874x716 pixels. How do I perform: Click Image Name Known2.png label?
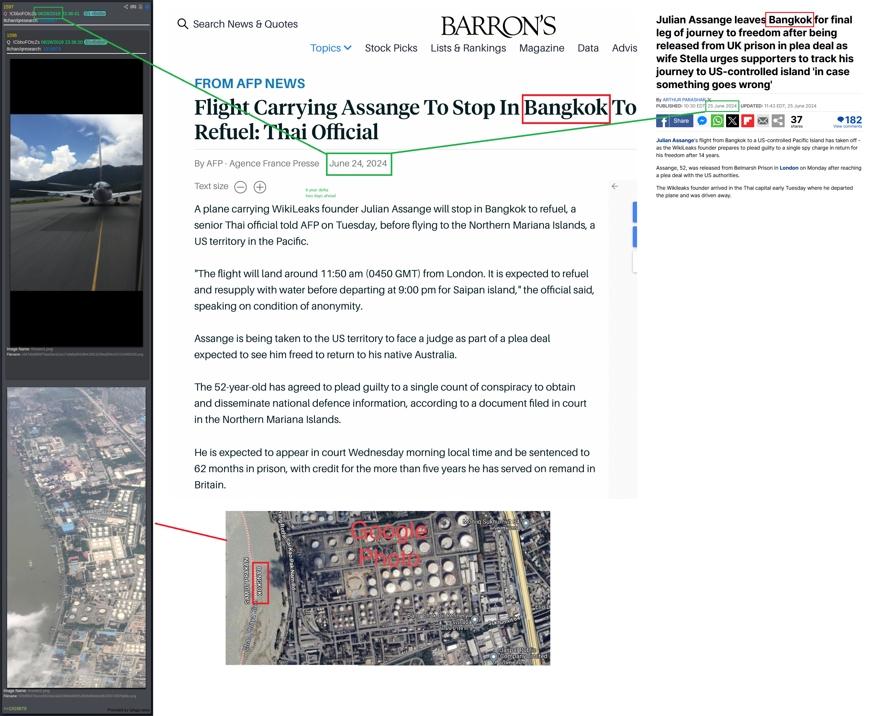27,690
